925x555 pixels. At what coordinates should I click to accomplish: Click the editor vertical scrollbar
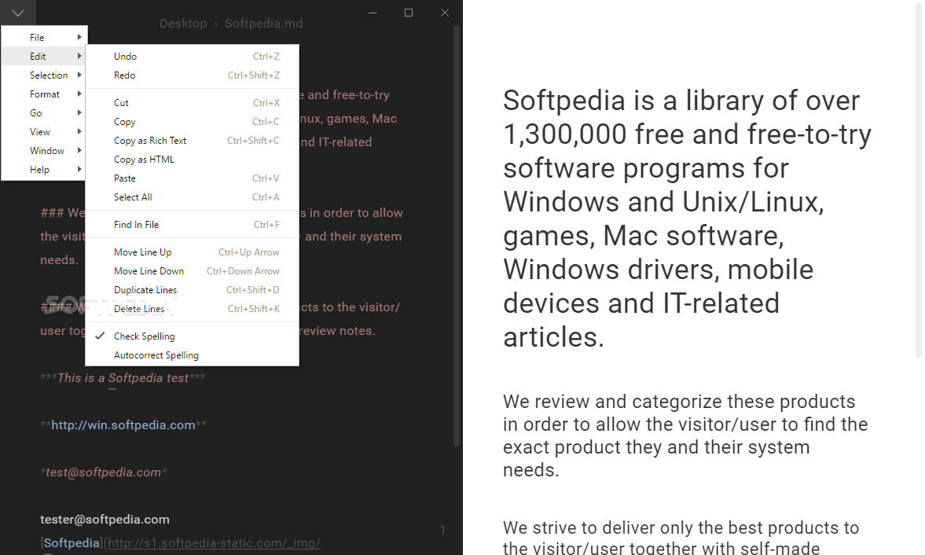click(x=456, y=236)
